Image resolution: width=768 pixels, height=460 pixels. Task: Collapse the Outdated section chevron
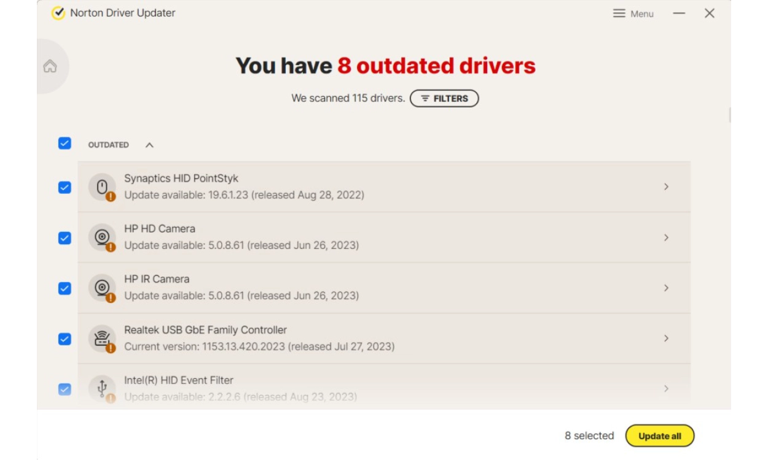tap(149, 145)
